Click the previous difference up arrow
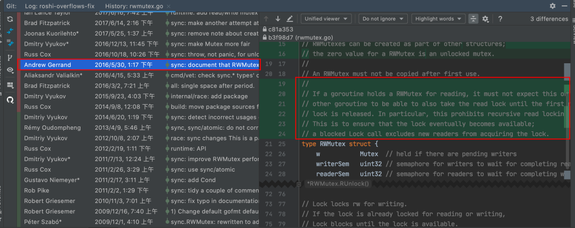Image resolution: width=575 pixels, height=228 pixels. 266,19
